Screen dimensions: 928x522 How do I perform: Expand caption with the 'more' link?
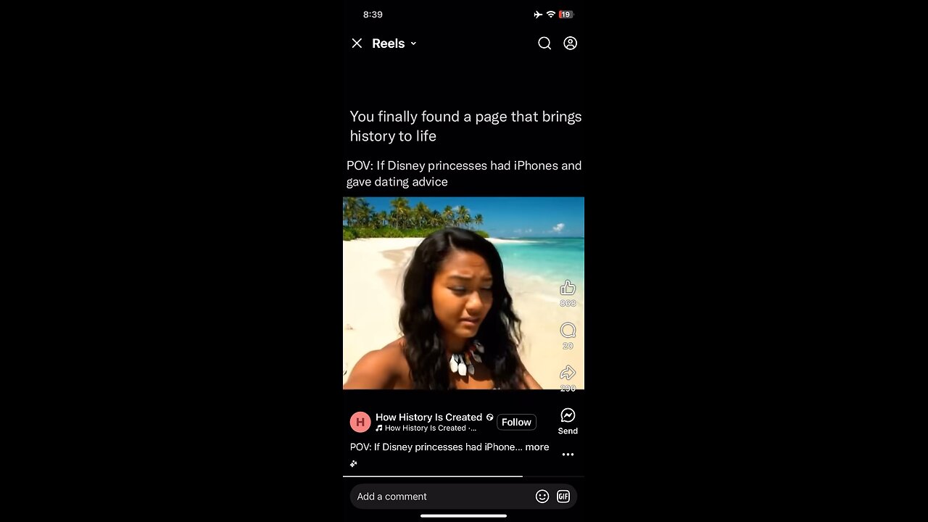coord(537,447)
